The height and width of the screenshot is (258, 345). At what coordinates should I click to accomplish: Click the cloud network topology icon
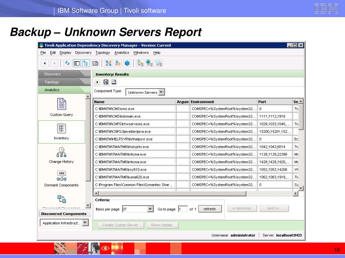pos(159,63)
